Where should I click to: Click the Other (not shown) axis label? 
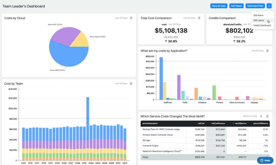pyautogui.click(x=237, y=102)
